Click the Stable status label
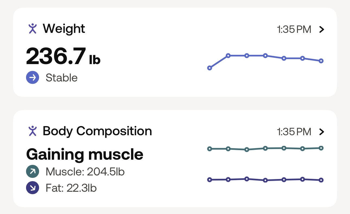This screenshot has width=350, height=214. pyautogui.click(x=62, y=78)
